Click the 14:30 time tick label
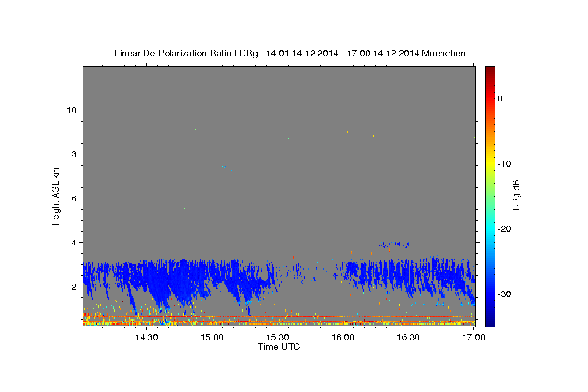588x392 pixels. pyautogui.click(x=147, y=337)
